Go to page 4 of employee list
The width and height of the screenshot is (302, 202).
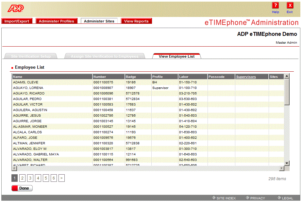click(38, 178)
